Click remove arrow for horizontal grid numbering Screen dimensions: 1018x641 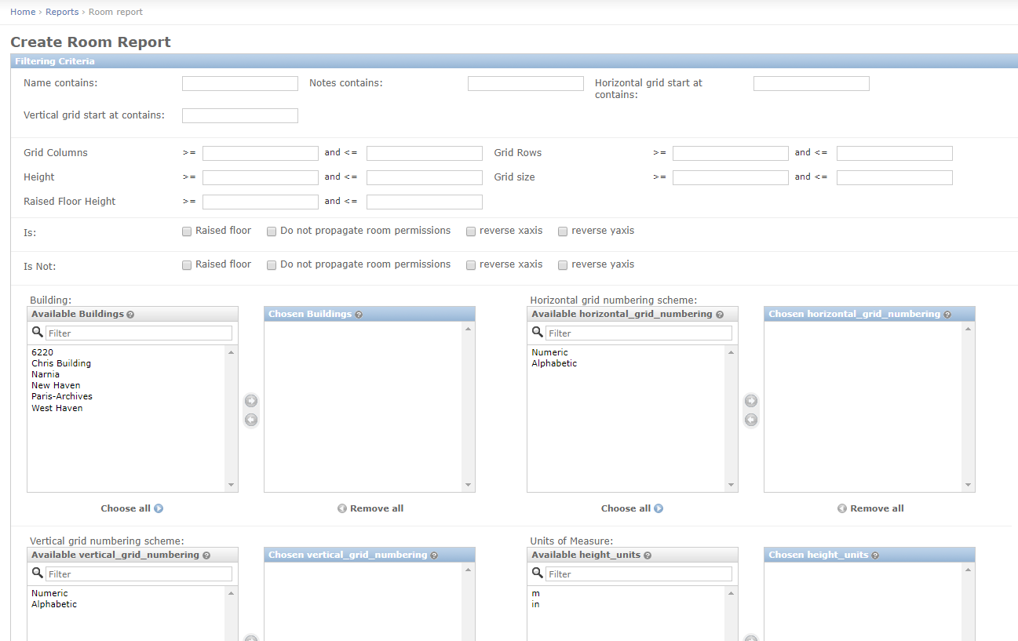click(751, 420)
